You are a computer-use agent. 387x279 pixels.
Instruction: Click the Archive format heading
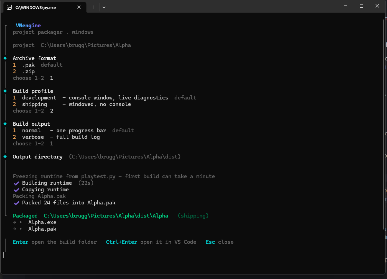tap(34, 58)
